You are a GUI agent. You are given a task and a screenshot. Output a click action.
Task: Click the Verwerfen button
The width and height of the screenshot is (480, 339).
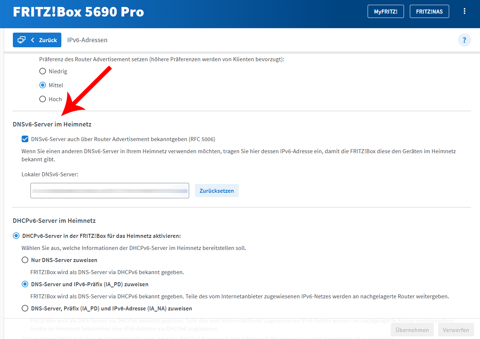coord(455,330)
